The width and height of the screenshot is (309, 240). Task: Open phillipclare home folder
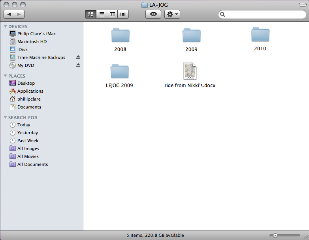(x=42, y=99)
